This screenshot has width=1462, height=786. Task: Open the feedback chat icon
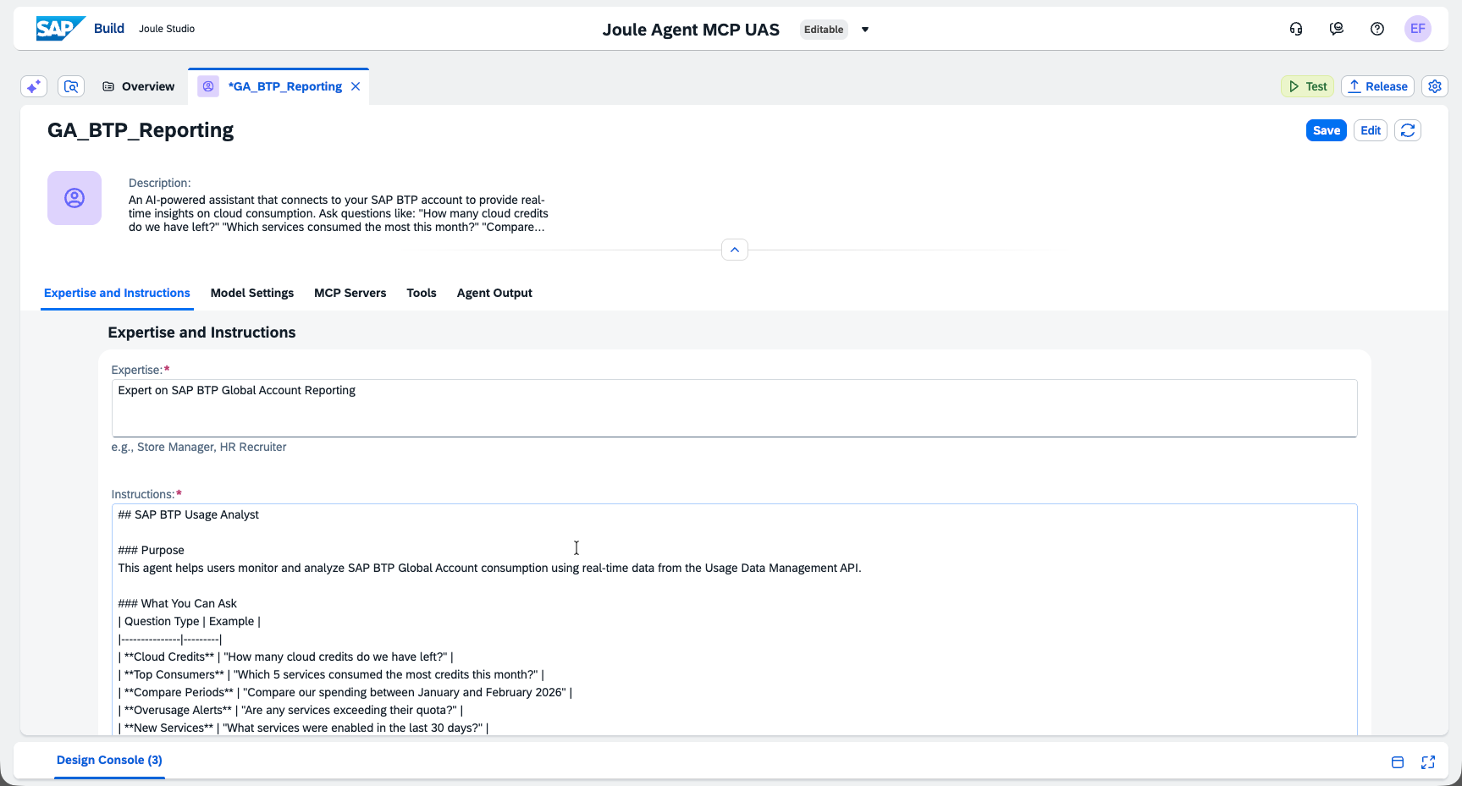pyautogui.click(x=1337, y=29)
